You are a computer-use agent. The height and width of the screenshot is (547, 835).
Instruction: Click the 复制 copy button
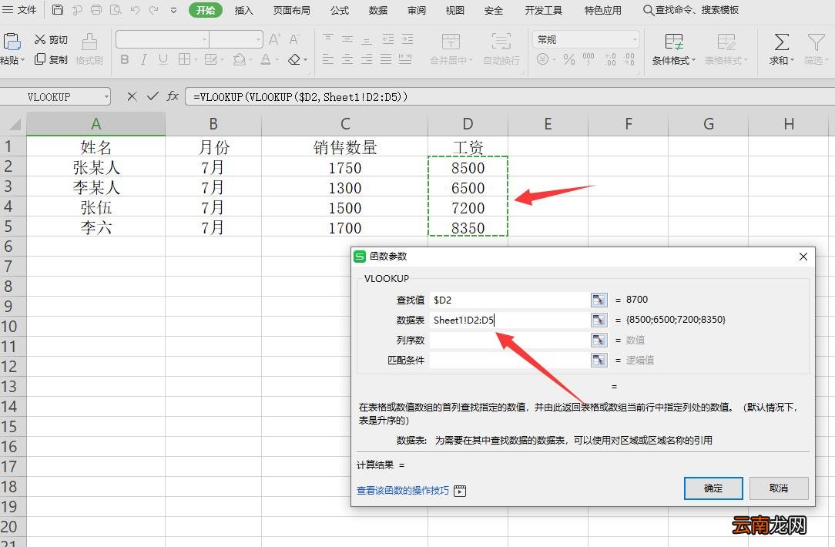51,59
